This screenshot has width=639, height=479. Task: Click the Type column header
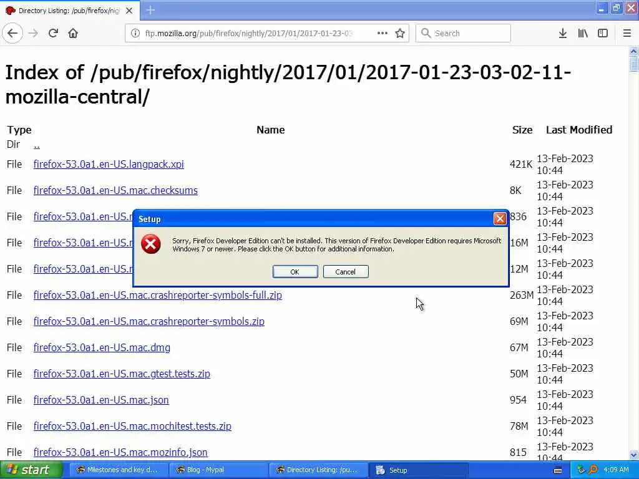(x=19, y=130)
